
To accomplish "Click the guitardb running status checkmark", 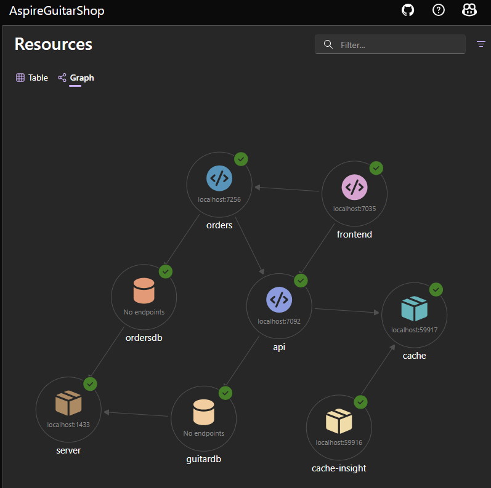I will click(225, 393).
